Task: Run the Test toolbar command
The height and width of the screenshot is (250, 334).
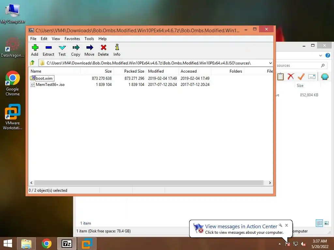Action: [62, 50]
